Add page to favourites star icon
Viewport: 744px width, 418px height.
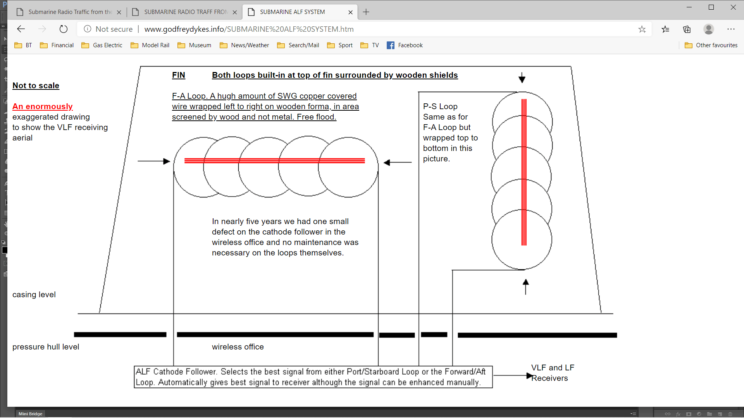coord(642,29)
